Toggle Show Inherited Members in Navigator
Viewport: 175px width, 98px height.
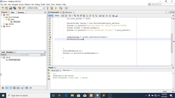click(3, 88)
